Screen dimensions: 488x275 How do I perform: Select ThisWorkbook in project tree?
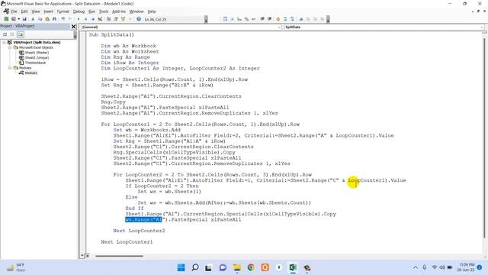click(35, 63)
